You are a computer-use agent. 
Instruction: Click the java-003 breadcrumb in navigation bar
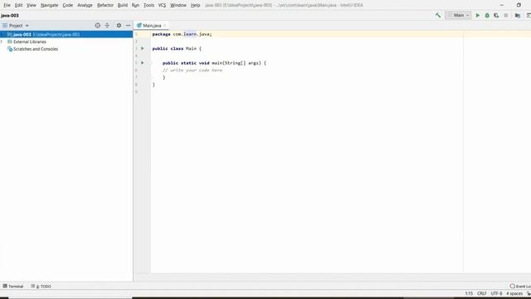[10, 15]
